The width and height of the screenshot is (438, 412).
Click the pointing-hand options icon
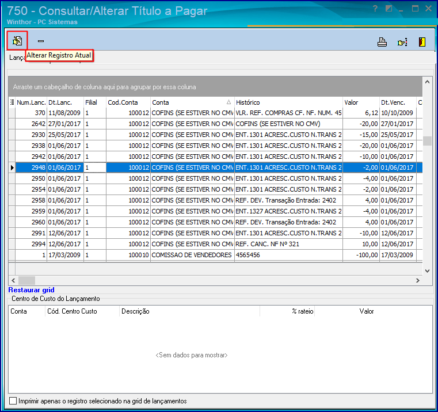click(x=402, y=42)
